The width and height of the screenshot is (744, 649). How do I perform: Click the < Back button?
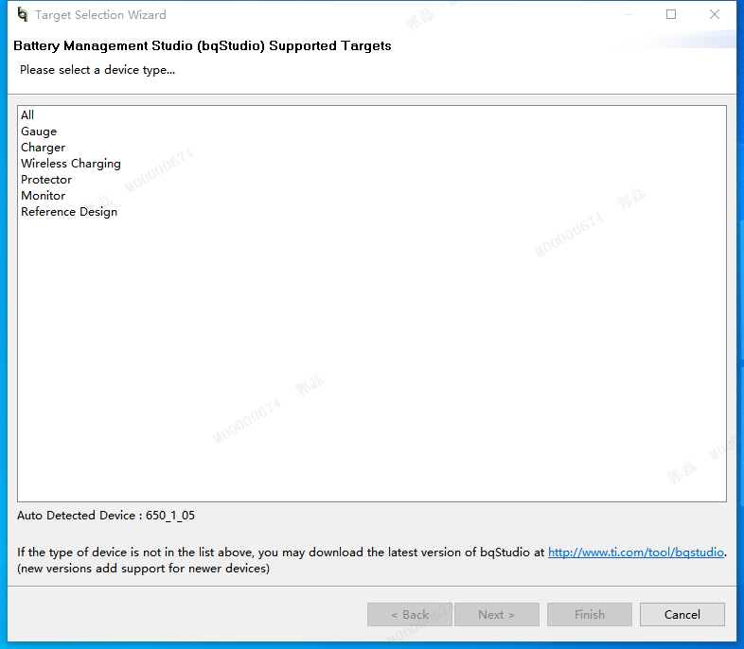coord(410,614)
